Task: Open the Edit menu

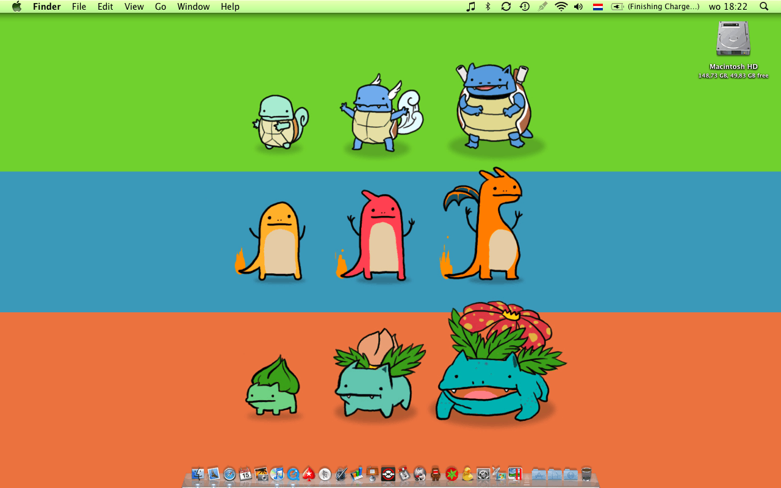Action: tap(106, 7)
